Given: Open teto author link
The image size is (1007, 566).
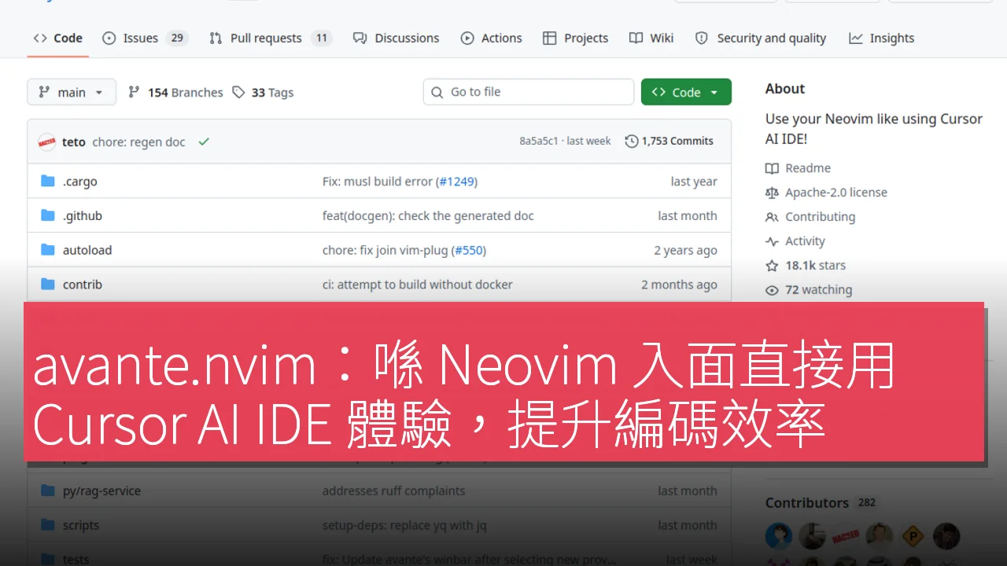Looking at the screenshot, I should [74, 142].
